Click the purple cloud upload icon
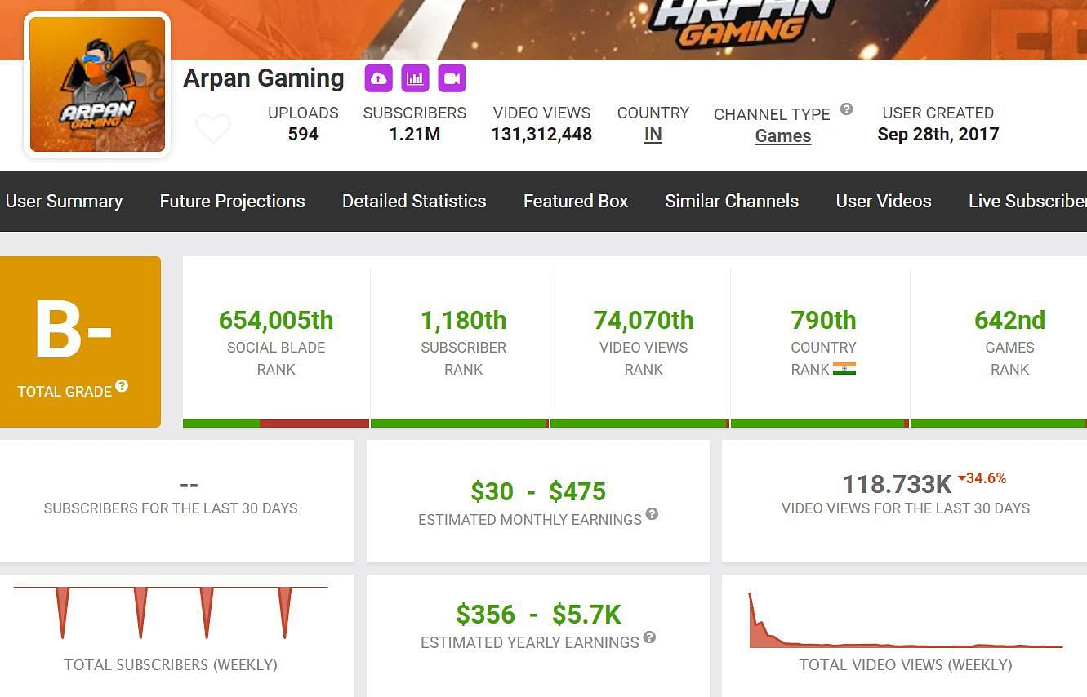 click(x=378, y=78)
